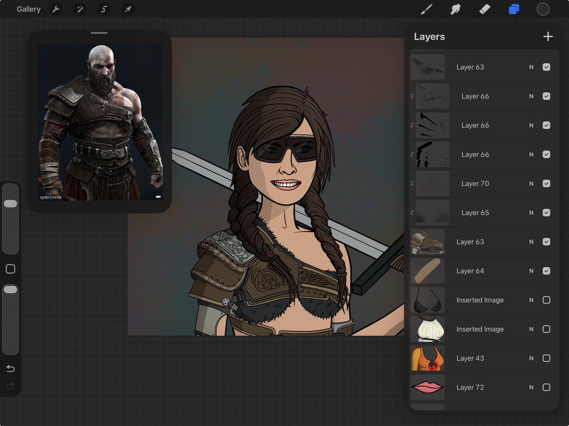Show Inserted Image layer with white top thumbnail
This screenshot has height=426, width=569.
[x=546, y=329]
